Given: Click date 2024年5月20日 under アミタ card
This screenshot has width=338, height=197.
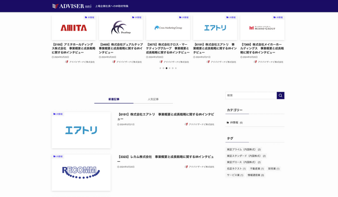Looking at the screenshot, I should point(60,57).
